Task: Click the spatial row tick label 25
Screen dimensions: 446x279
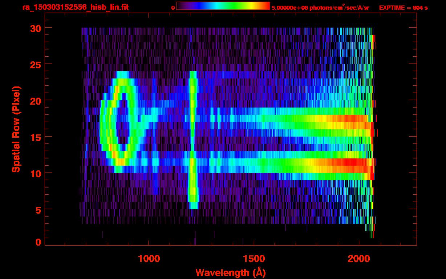Action: pyautogui.click(x=35, y=64)
